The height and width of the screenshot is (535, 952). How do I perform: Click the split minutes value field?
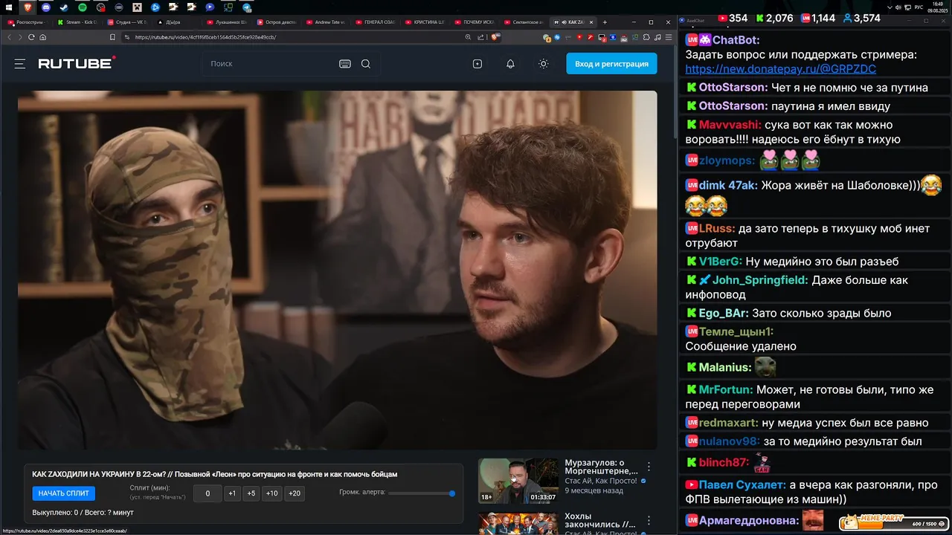[208, 493]
